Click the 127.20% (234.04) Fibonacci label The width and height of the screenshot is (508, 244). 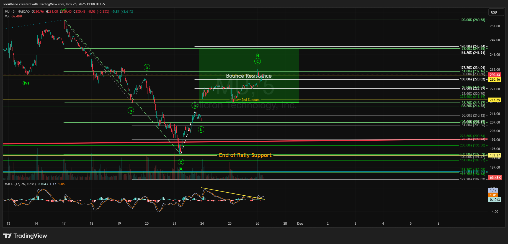(473, 68)
